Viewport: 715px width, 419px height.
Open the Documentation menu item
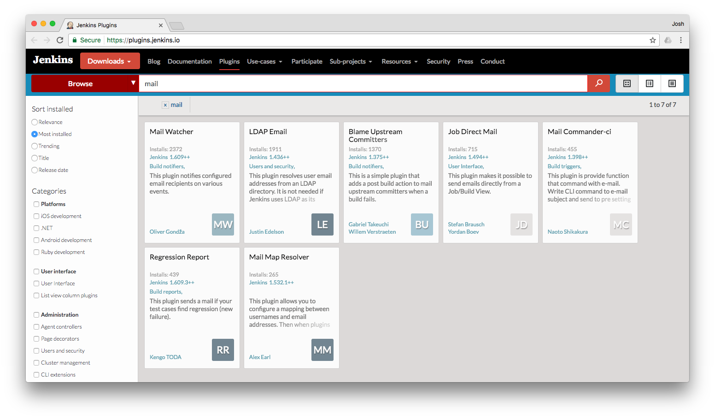coord(189,61)
